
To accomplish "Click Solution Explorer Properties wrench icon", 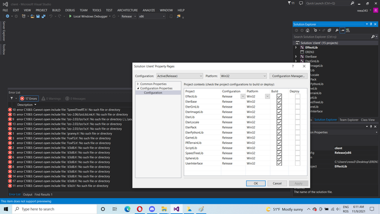I will [337, 30].
